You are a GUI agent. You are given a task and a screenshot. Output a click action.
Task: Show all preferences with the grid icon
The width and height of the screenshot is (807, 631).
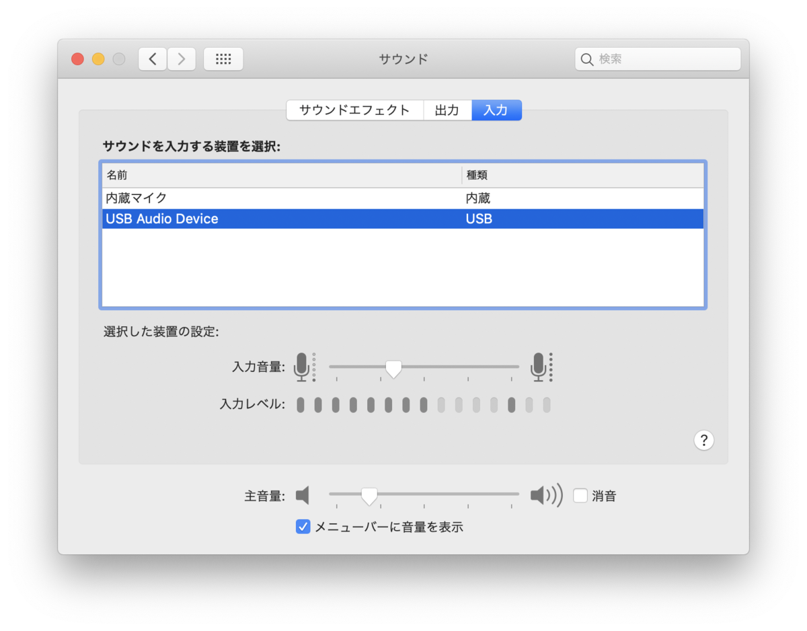tap(223, 59)
